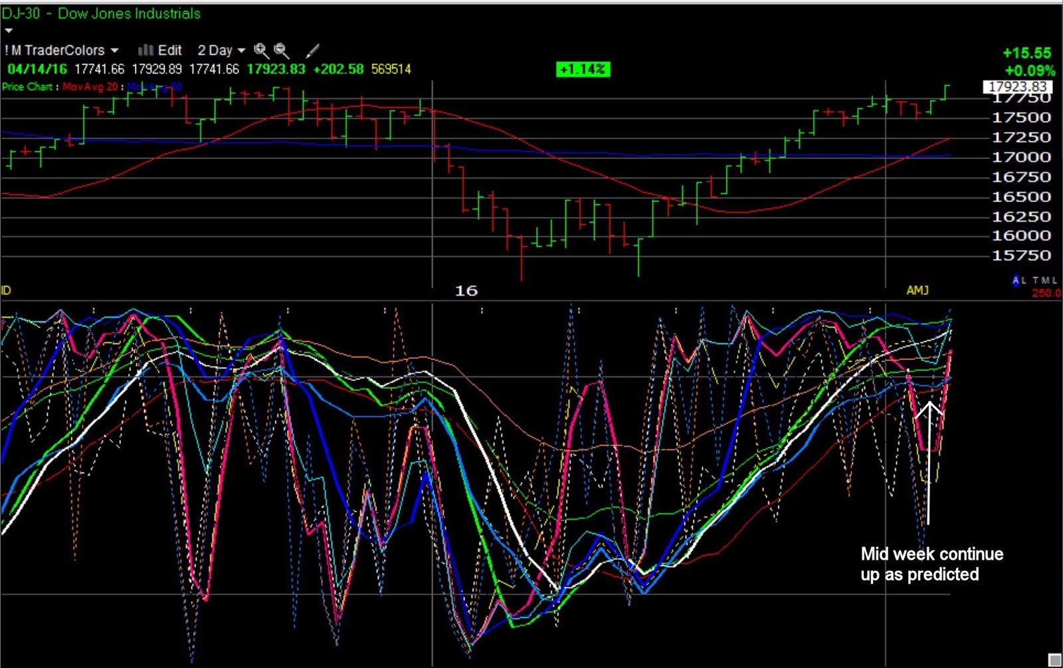Image resolution: width=1063 pixels, height=668 pixels.
Task: Click the 17923.83 price box on the axis
Action: tap(1016, 85)
